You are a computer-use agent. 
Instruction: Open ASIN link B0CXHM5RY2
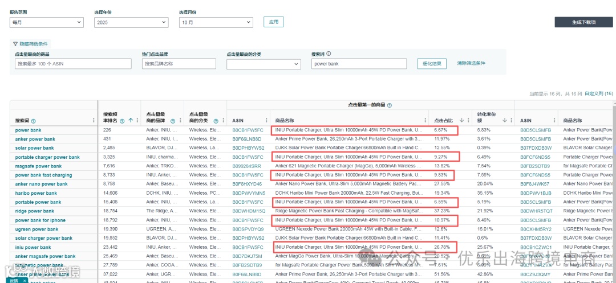coord(536,229)
